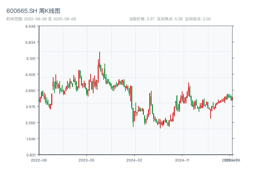Screen dimensions: 258x193
Task: Click the x-axis date label 2023-05
Action: coord(86,160)
